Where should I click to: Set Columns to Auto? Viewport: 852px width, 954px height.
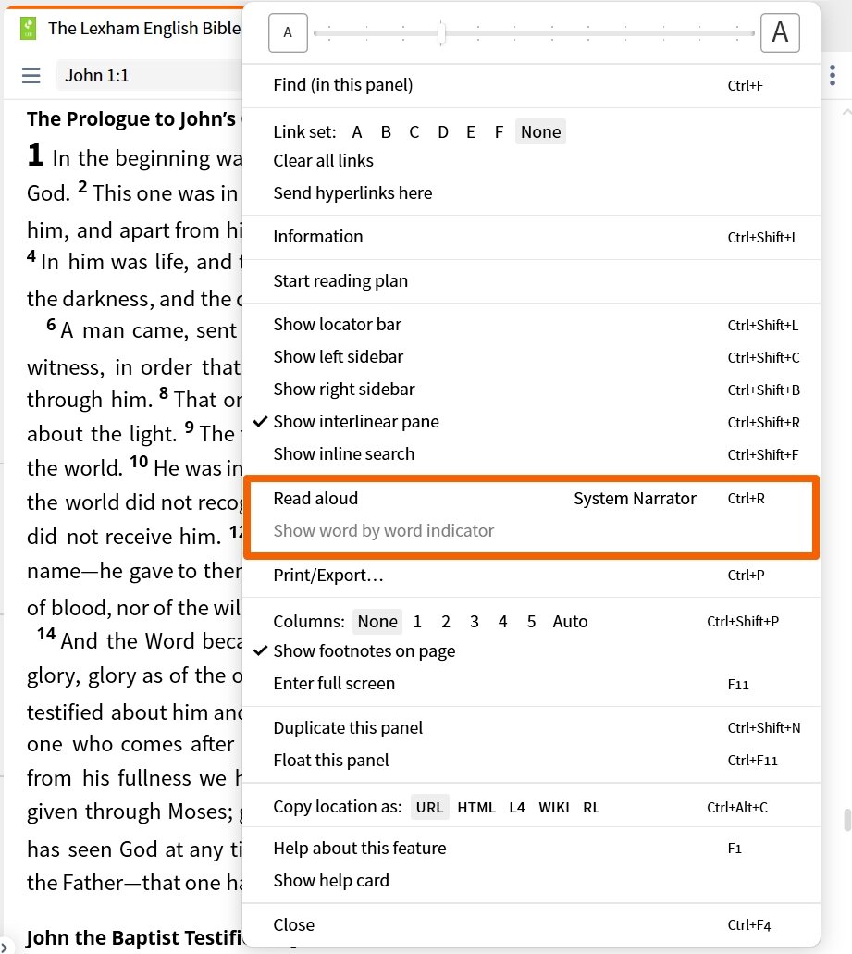pyautogui.click(x=570, y=621)
